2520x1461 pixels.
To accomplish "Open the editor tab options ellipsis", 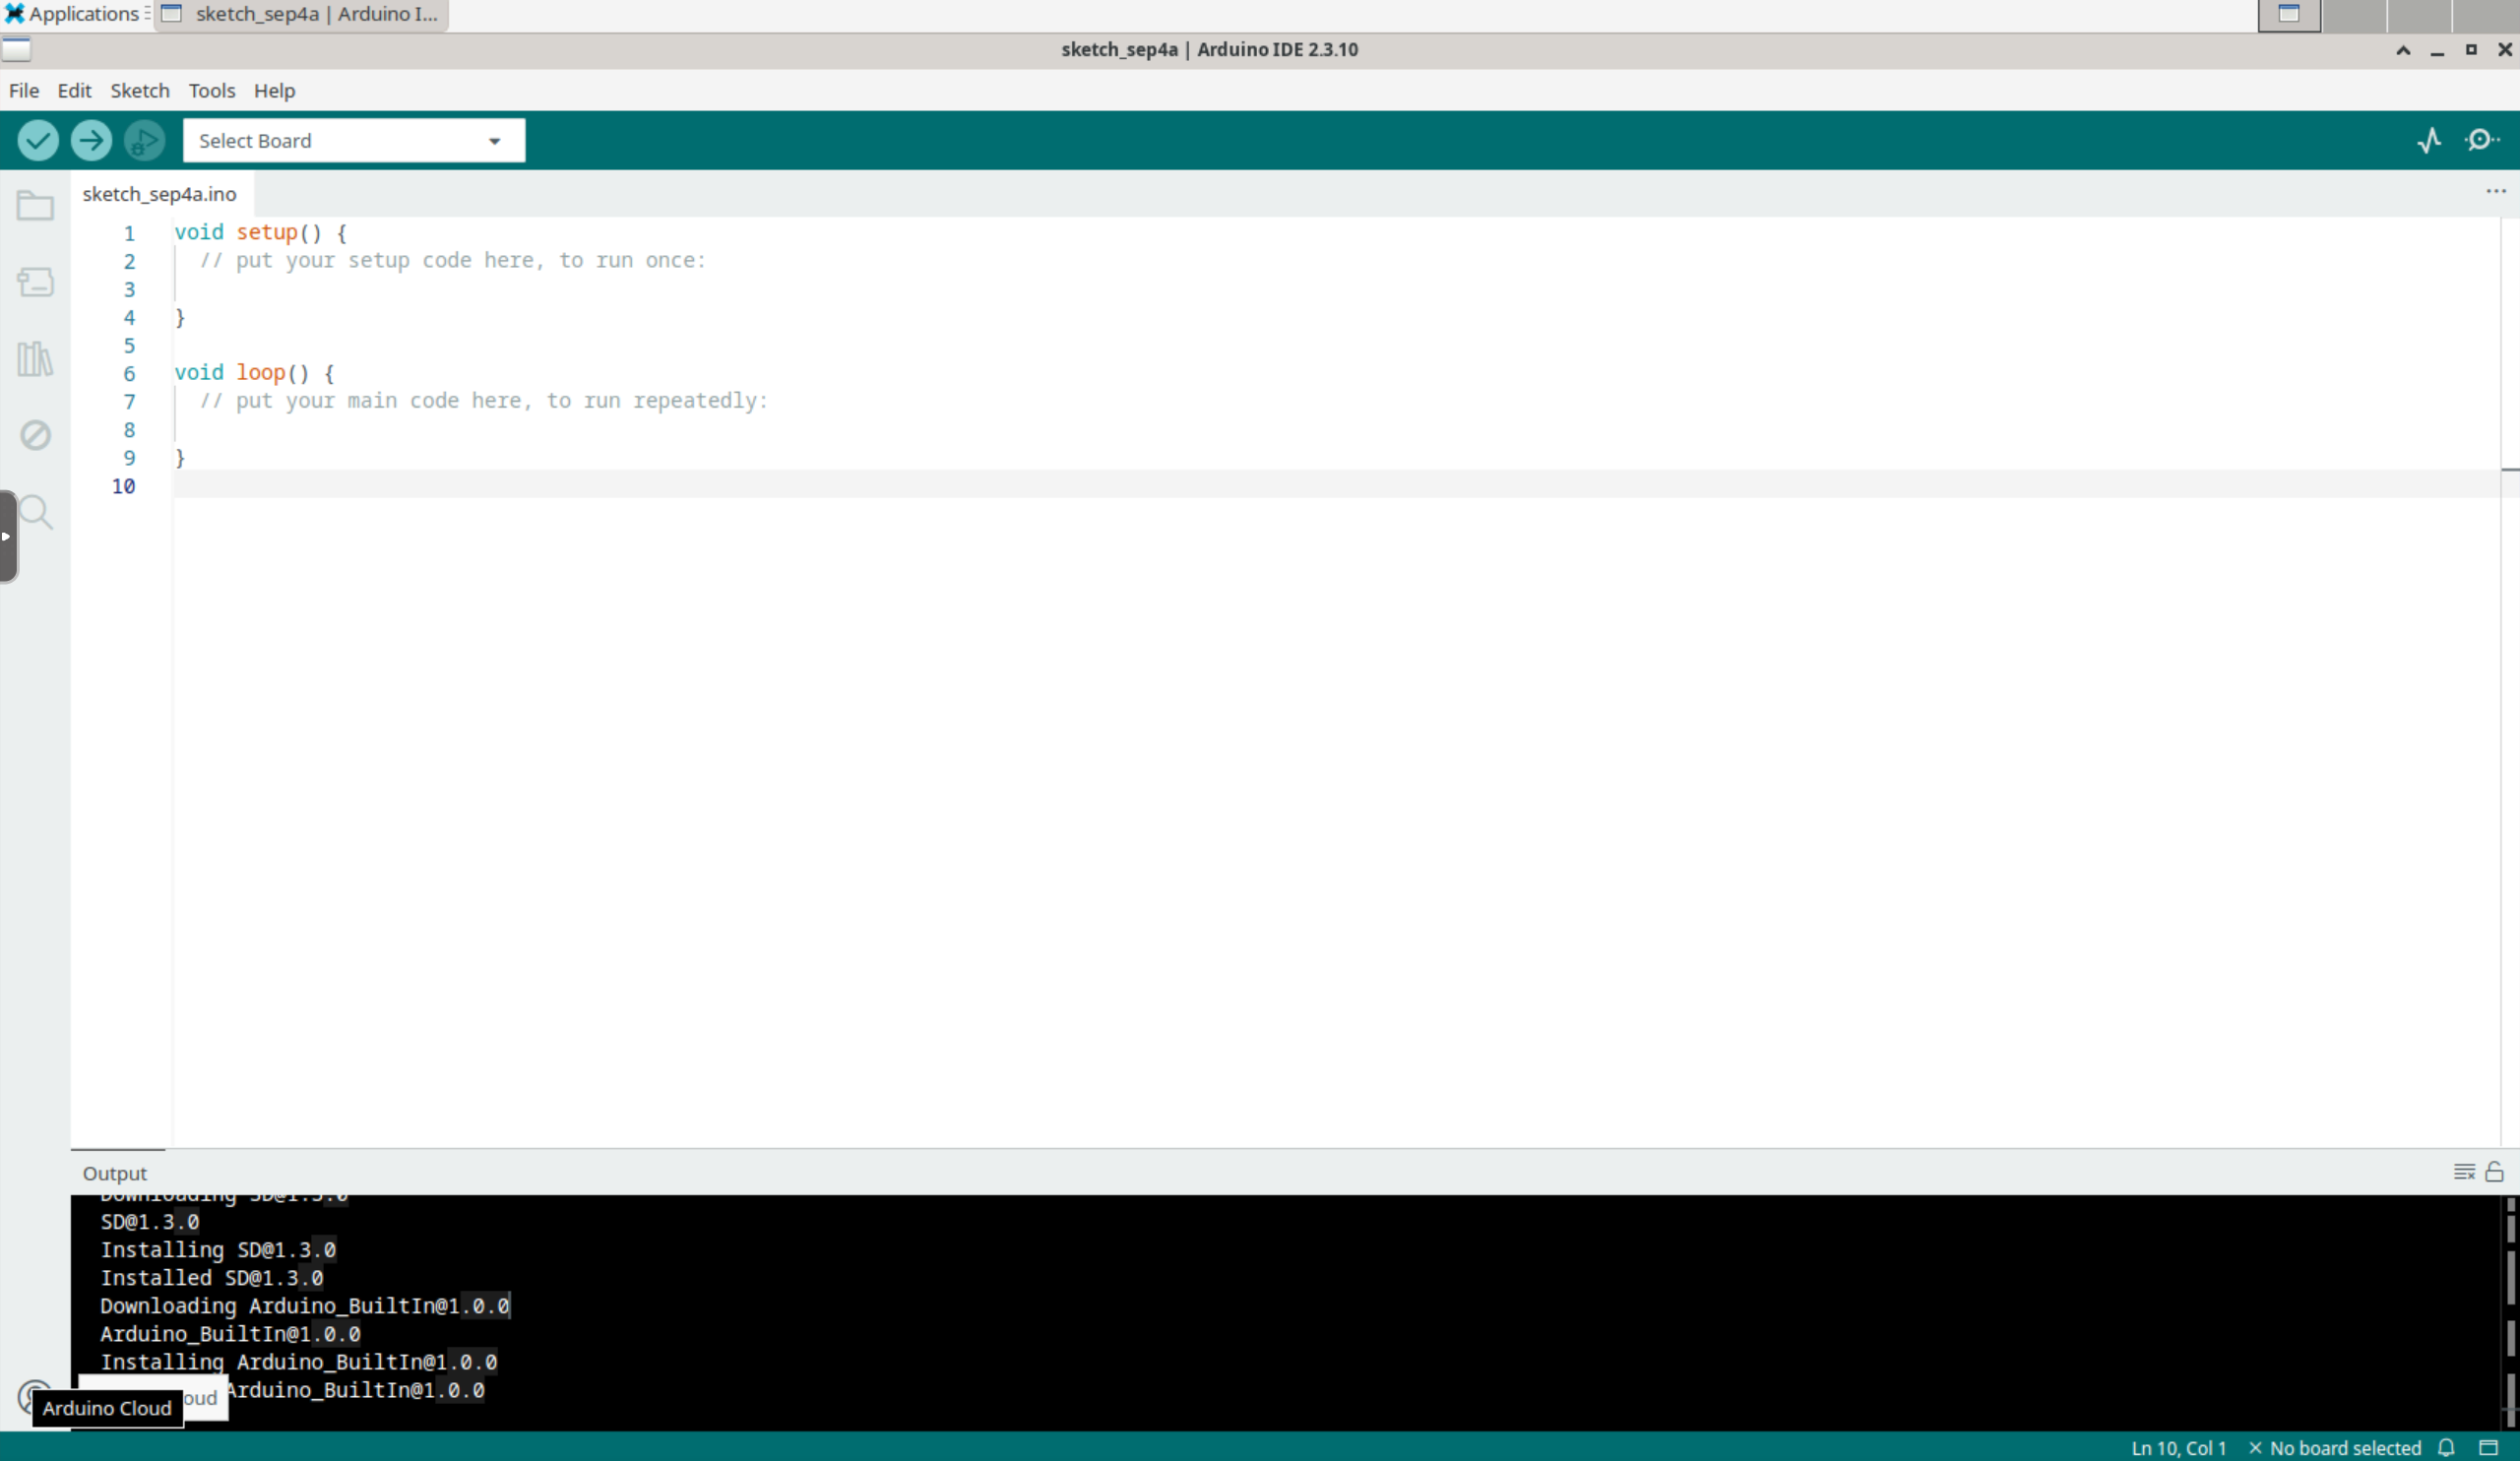I will (x=2496, y=191).
